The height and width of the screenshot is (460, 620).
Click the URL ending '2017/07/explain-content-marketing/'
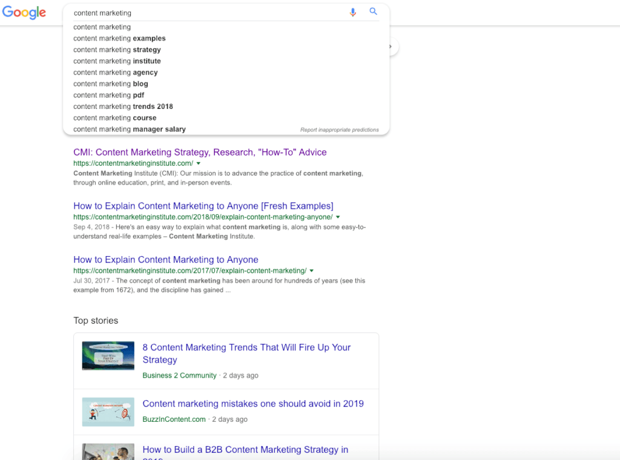[x=190, y=271]
